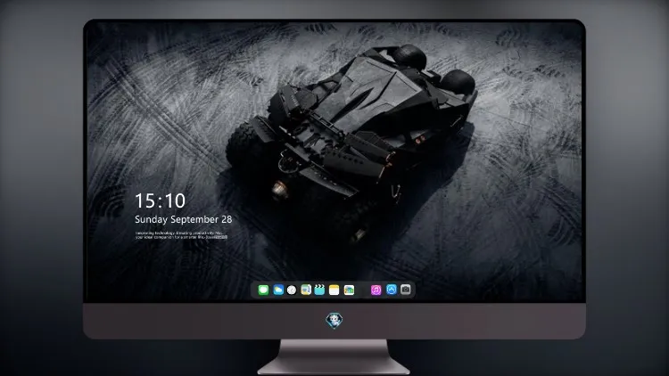Open the Weather app in dock
Image resolution: width=669 pixels, height=376 pixels.
(x=278, y=290)
